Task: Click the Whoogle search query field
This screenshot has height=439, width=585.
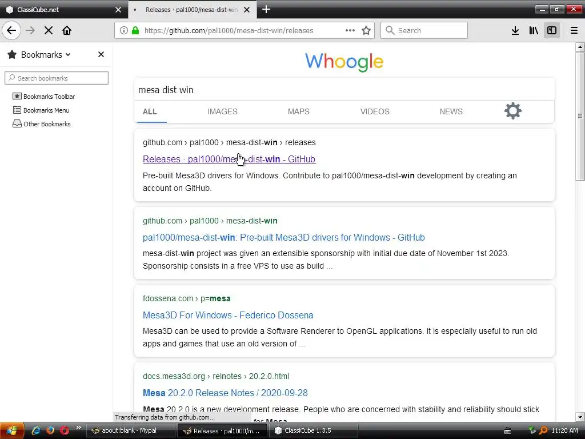Action: [344, 90]
